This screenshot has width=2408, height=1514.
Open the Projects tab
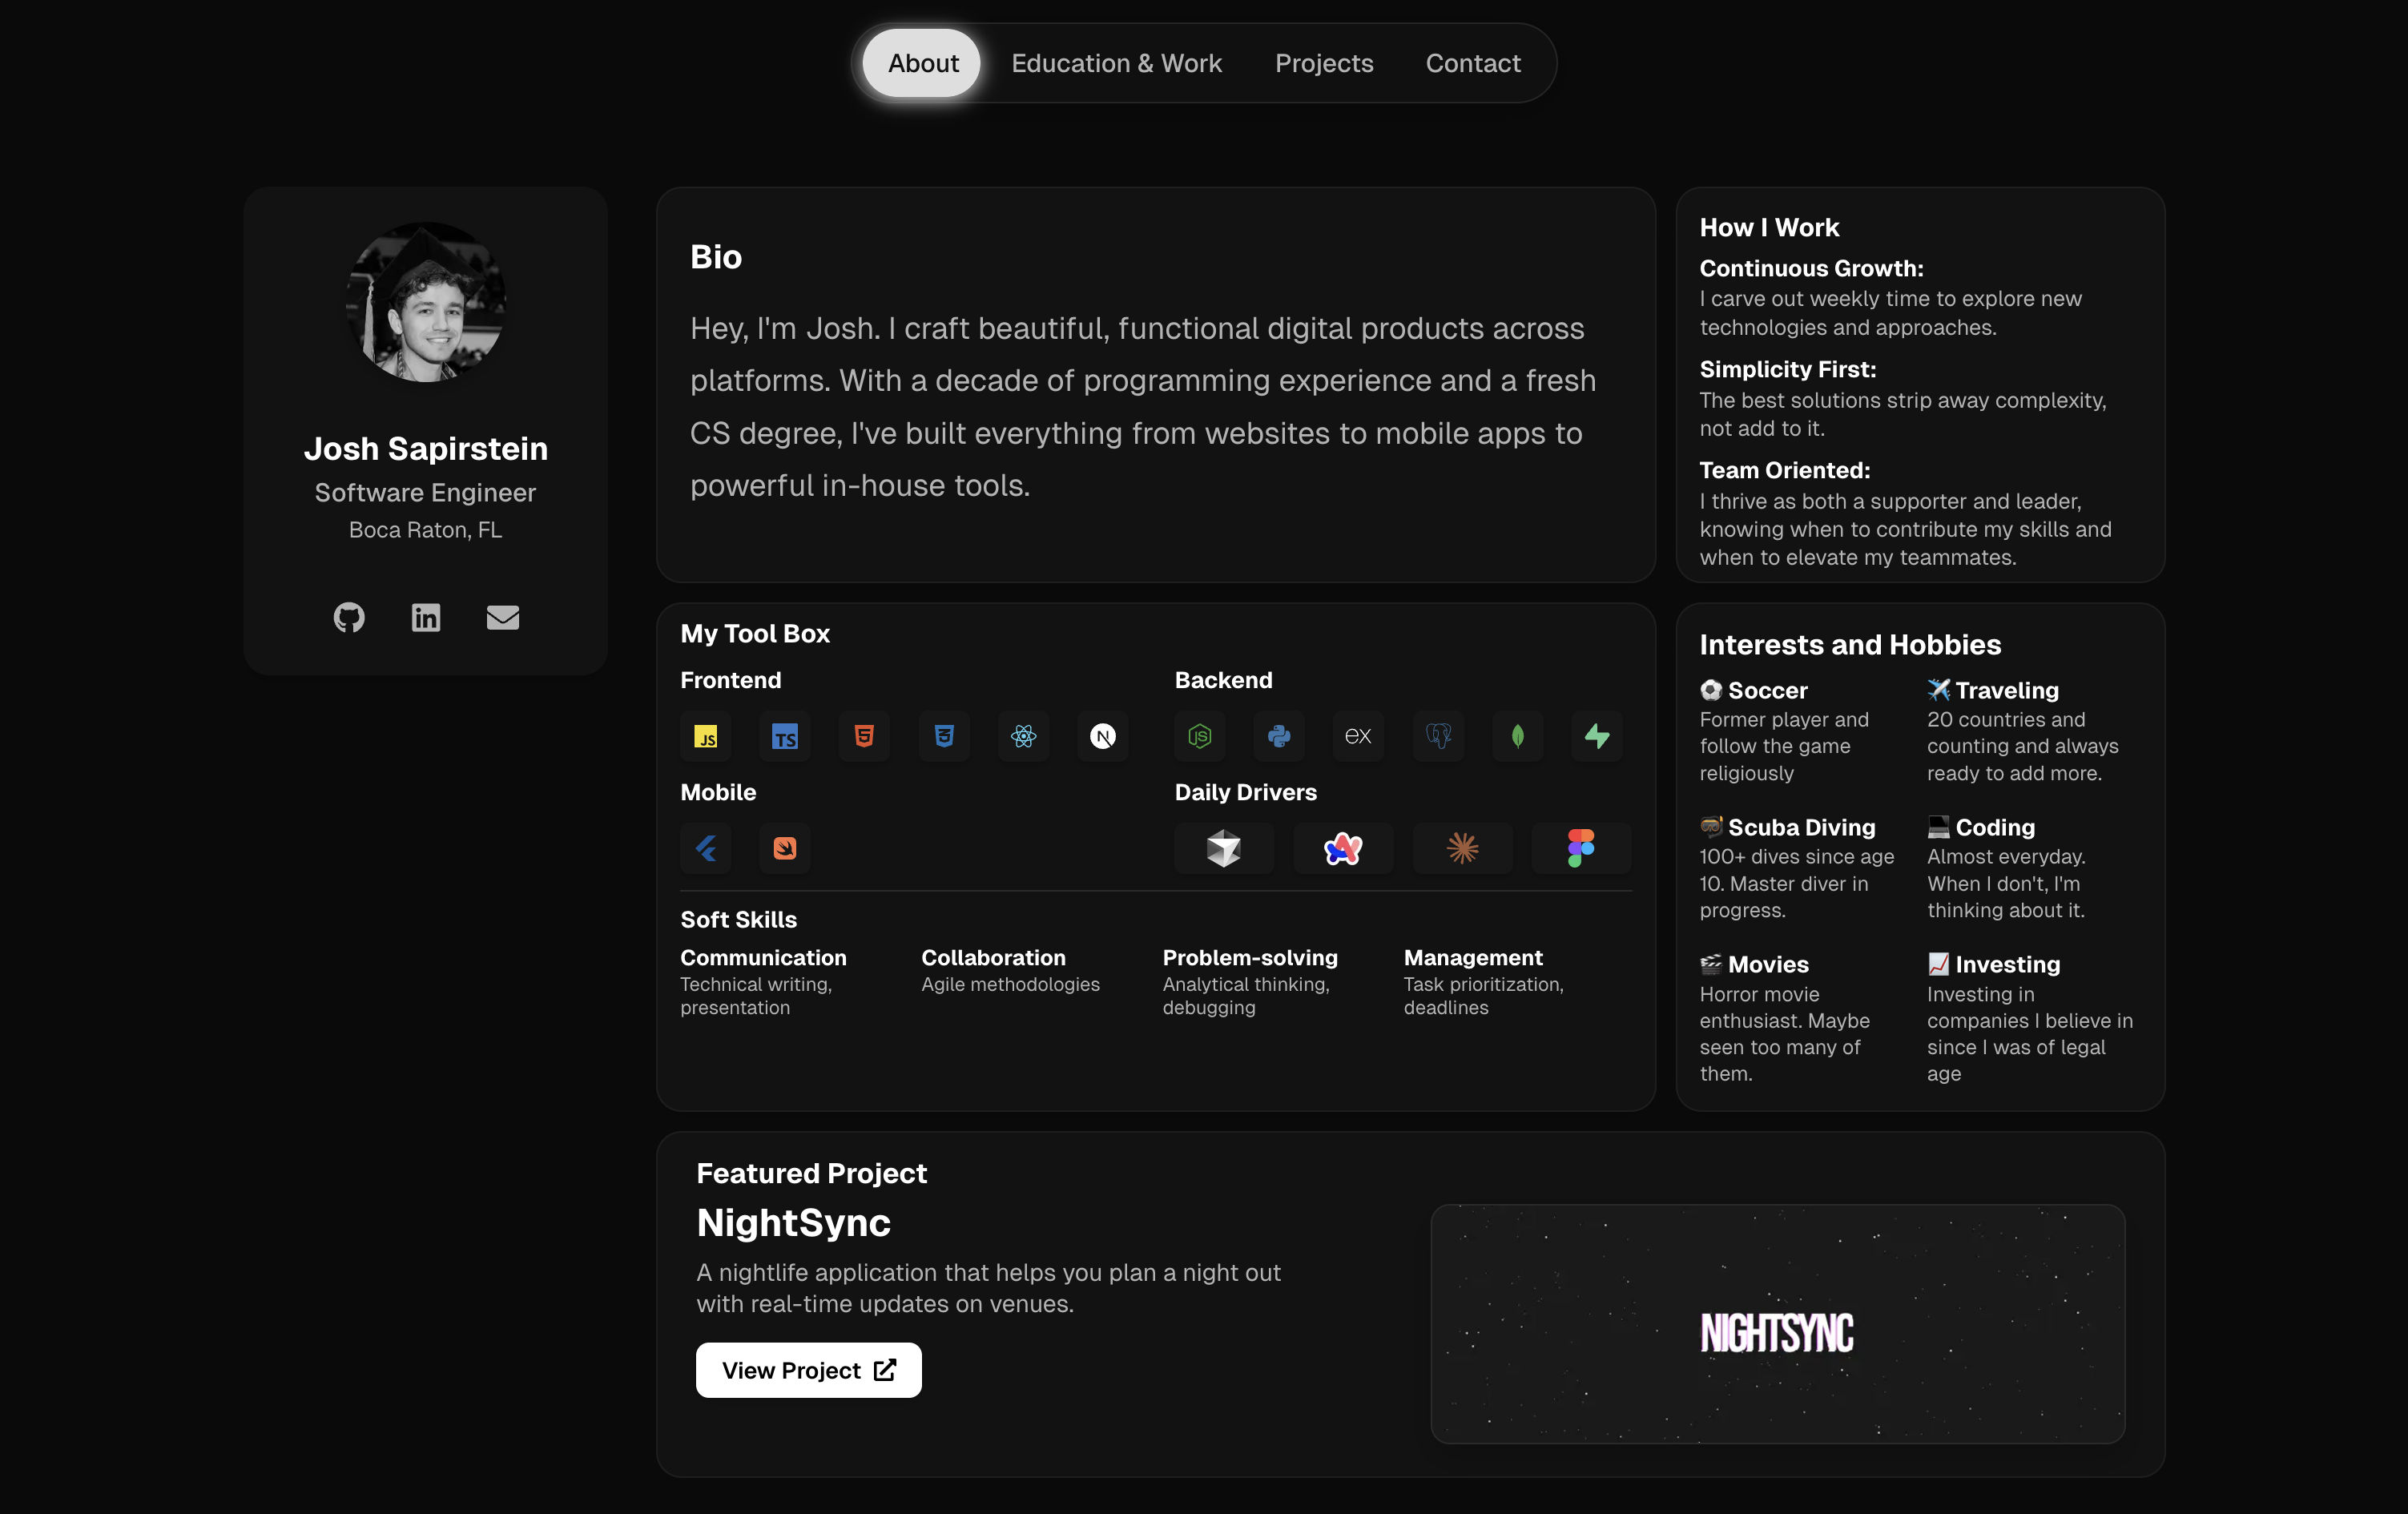1324,63
